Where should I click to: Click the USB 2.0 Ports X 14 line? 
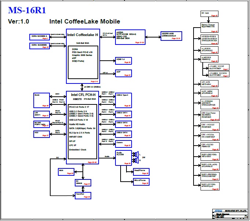point(78,120)
